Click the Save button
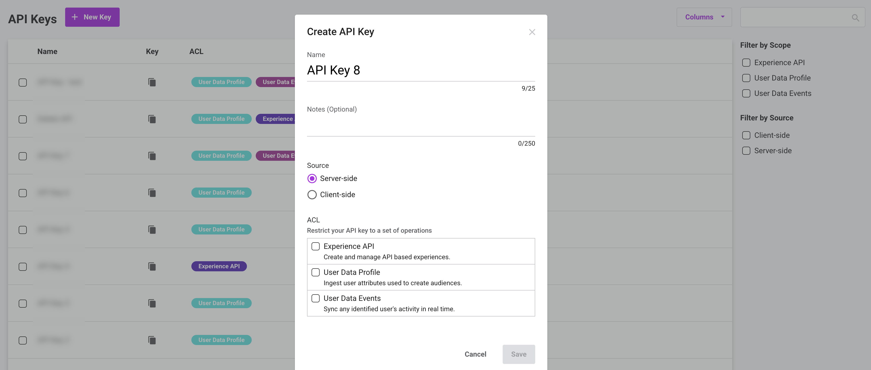 click(518, 354)
